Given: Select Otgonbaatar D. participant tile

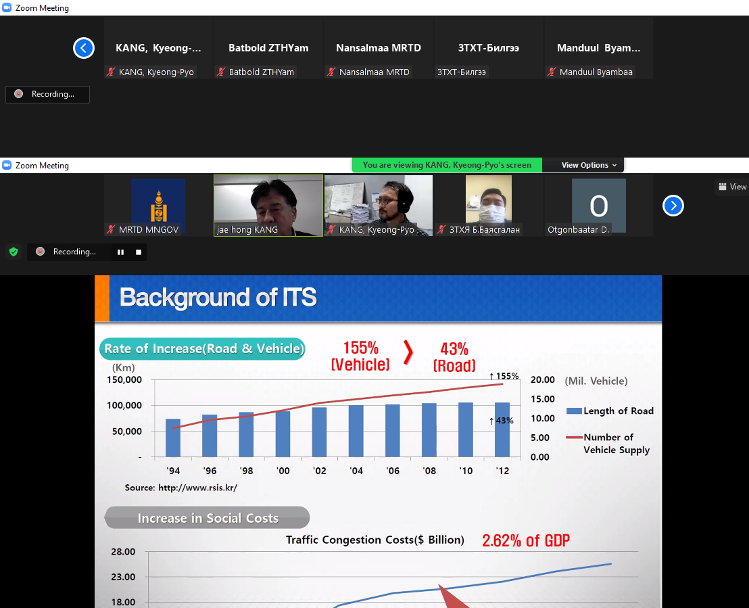Looking at the screenshot, I should tap(598, 206).
